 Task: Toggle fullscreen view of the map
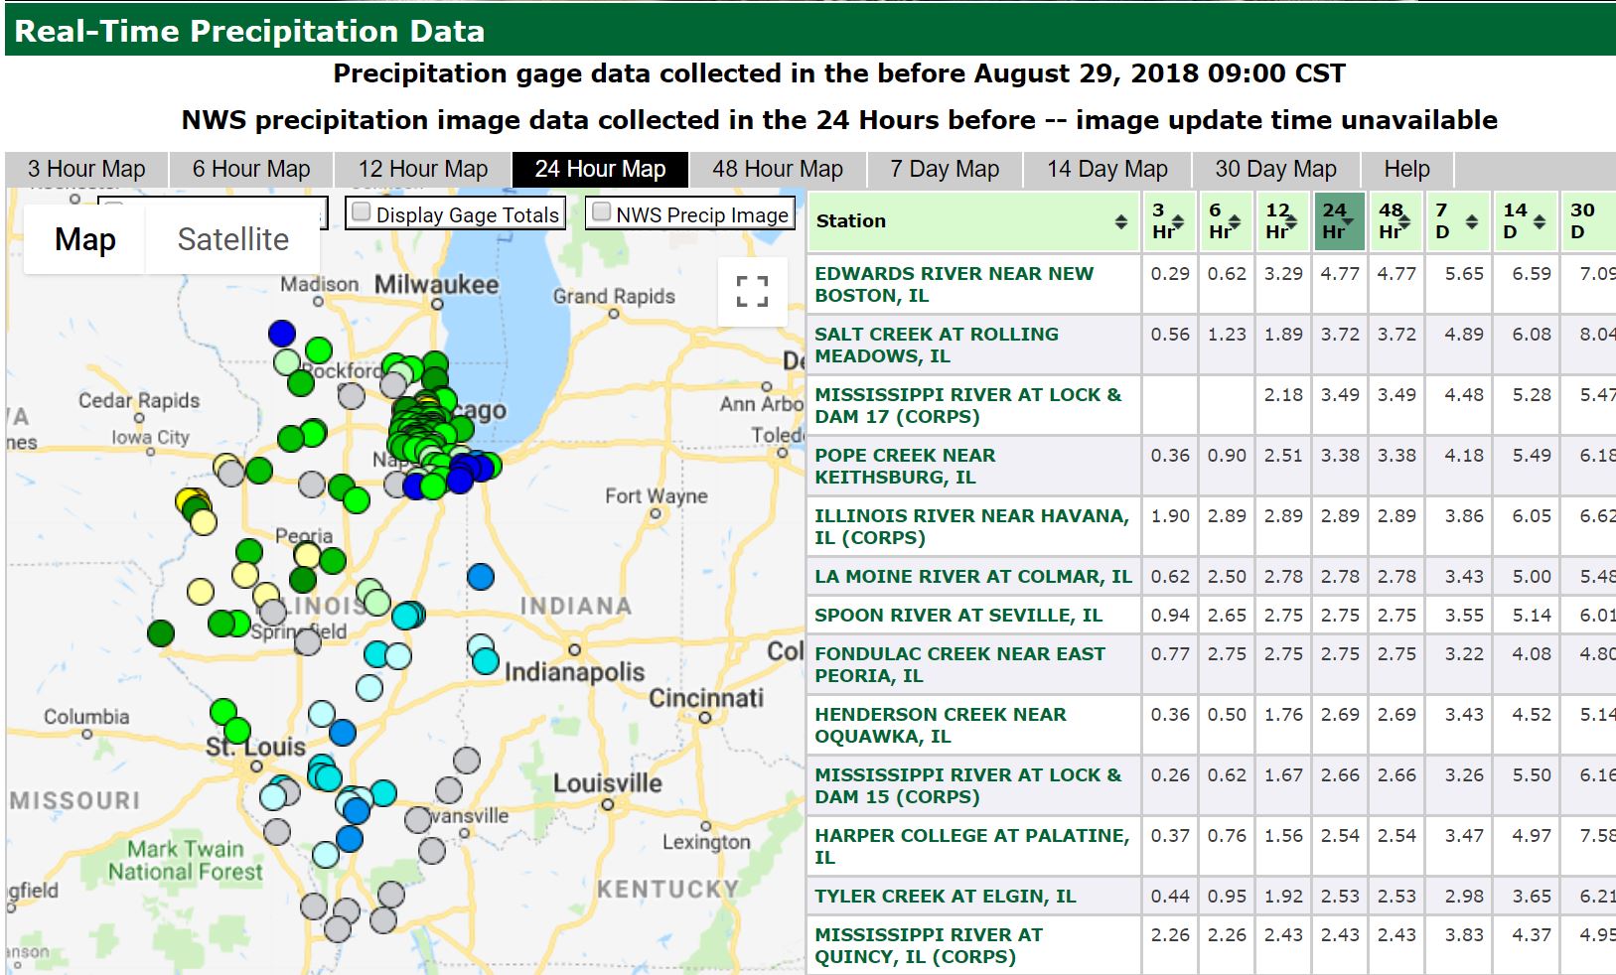point(752,291)
